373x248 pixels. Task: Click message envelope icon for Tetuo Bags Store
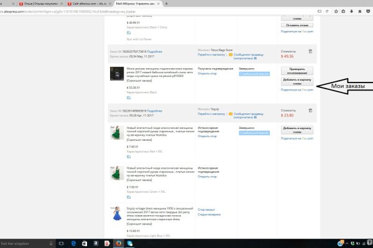(231, 53)
